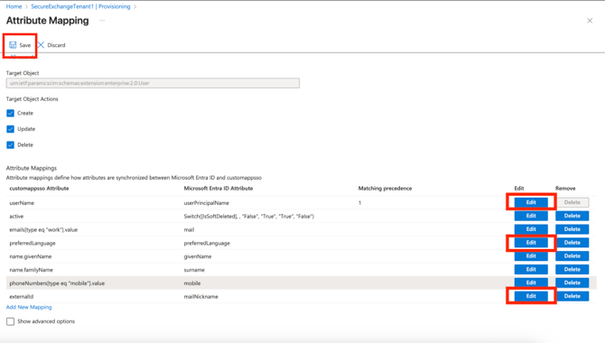Click the Remove column header
The image size is (605, 343).
[565, 189]
